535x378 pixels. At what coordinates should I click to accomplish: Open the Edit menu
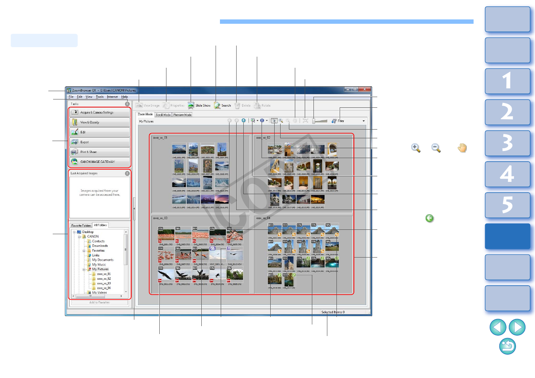coord(80,97)
